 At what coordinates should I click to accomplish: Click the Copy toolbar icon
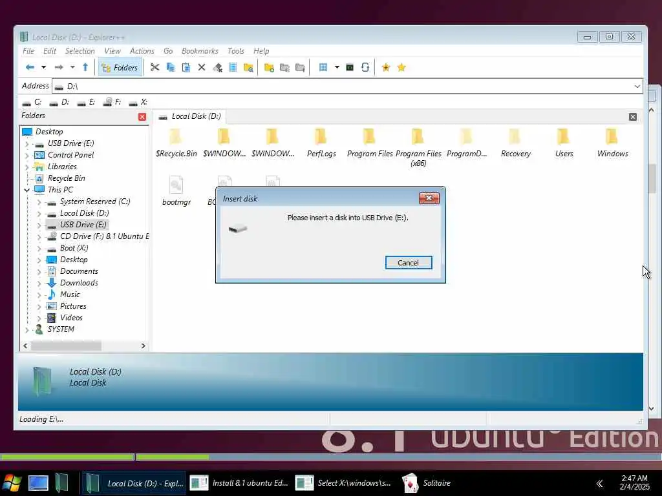tap(171, 67)
